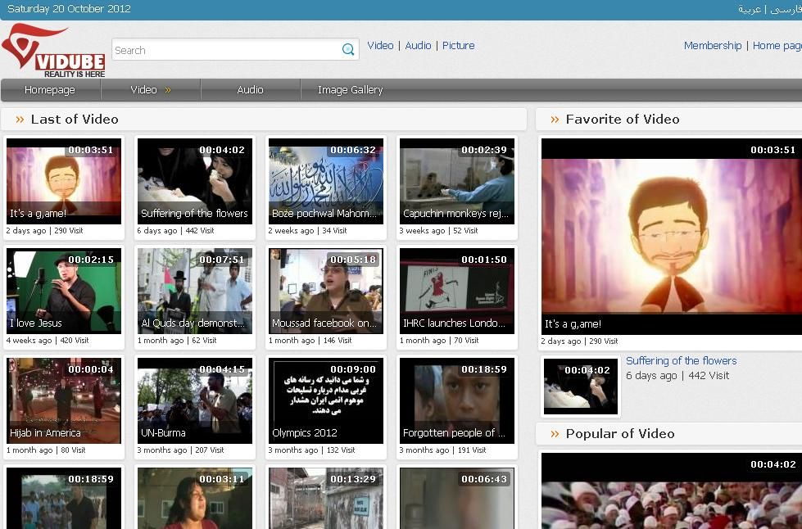Click the 'Last of Video' section arrow icon

coord(20,120)
